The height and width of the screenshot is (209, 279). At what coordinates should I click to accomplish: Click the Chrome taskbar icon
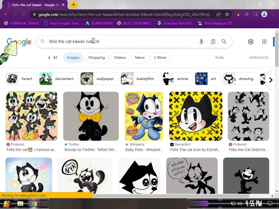point(34,204)
